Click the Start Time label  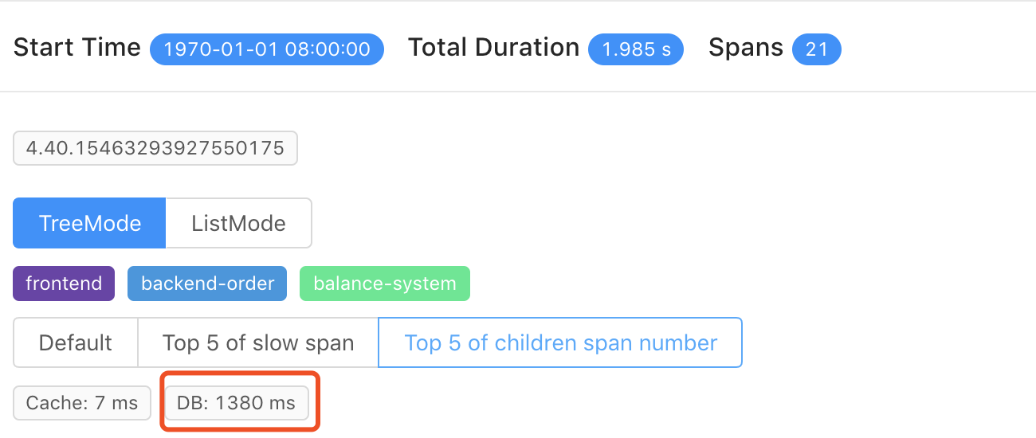(77, 48)
